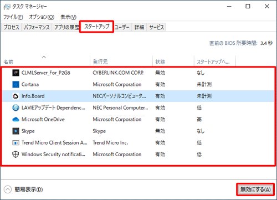Click the 簡易表示(D) label

(x=29, y=189)
